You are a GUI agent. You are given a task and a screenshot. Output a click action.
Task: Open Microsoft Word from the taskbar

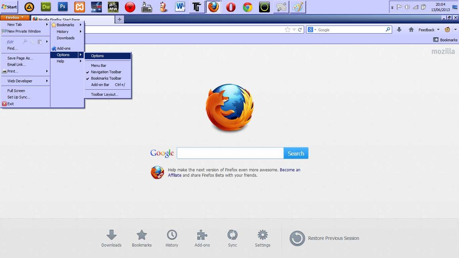[x=180, y=7]
